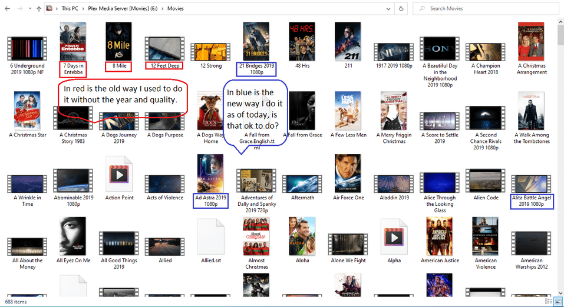
Task: Select A Christmas Star poster
Action: [27, 111]
